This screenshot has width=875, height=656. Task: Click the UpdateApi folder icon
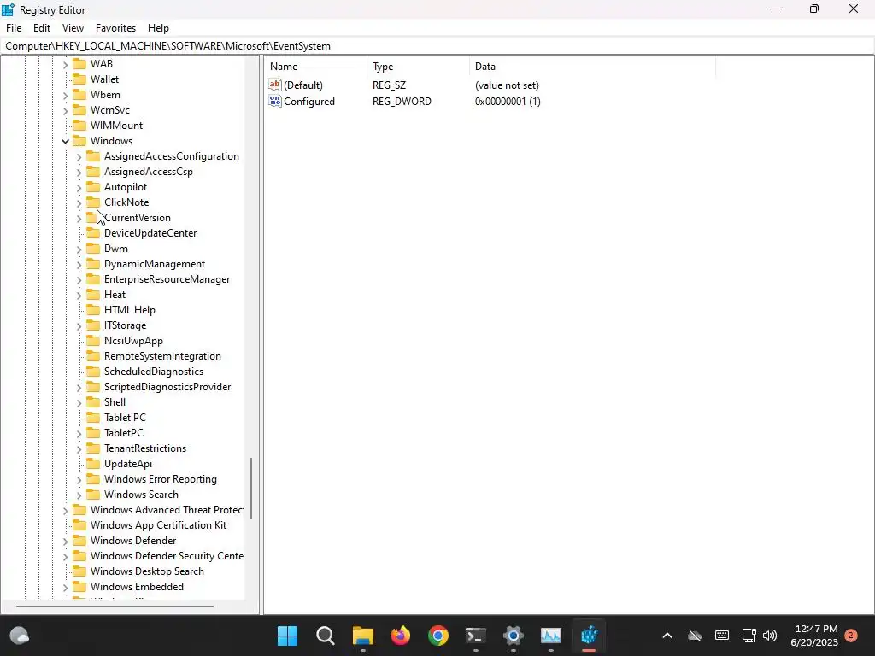point(93,464)
